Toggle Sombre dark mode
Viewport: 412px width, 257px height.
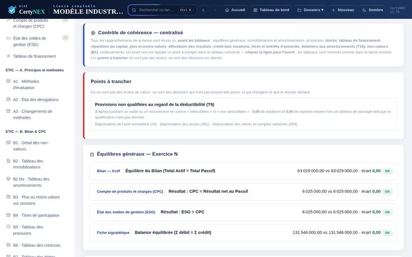tap(373, 10)
